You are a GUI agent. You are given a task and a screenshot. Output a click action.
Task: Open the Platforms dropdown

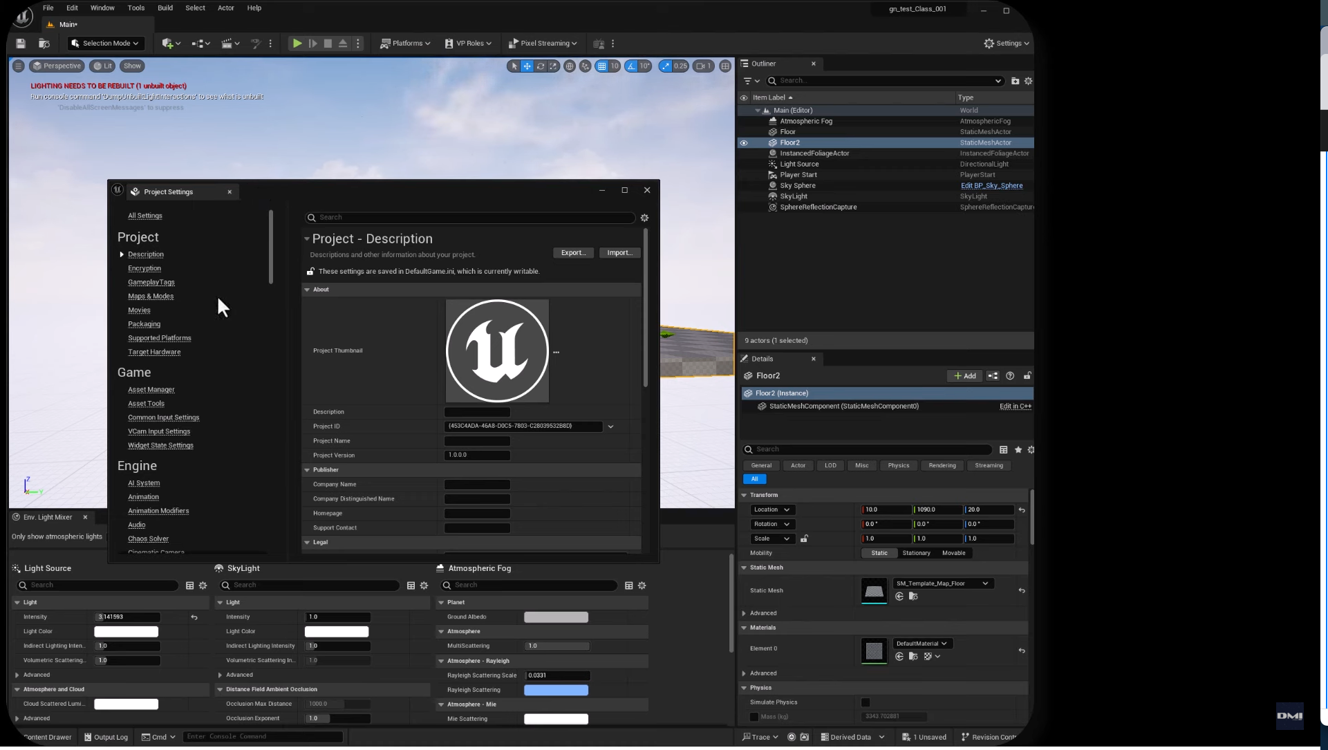point(406,44)
